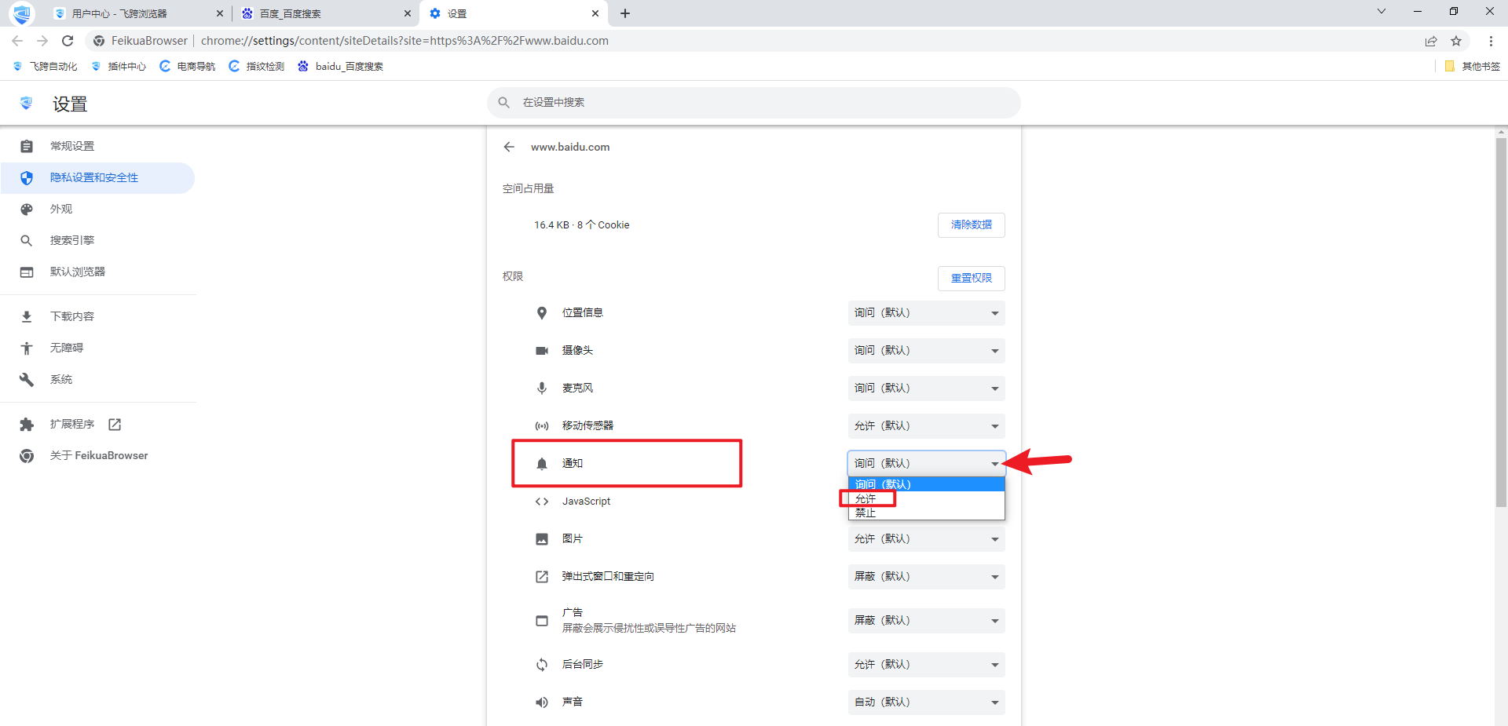Open the 声音 permission dropdown
Viewport: 1508px width, 726px height.
point(926,702)
